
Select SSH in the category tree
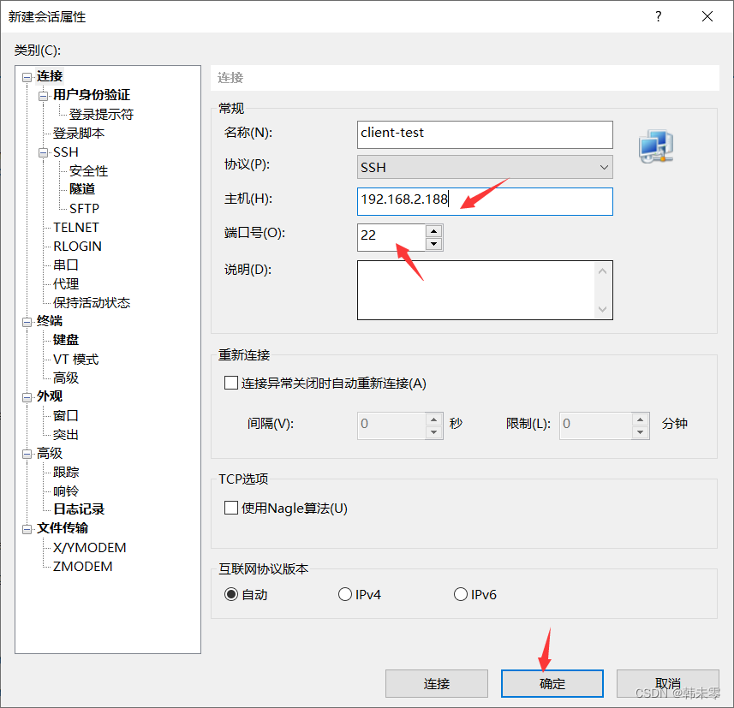coord(66,152)
